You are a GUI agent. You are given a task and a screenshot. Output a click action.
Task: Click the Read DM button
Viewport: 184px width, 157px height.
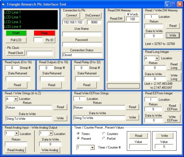(116, 18)
